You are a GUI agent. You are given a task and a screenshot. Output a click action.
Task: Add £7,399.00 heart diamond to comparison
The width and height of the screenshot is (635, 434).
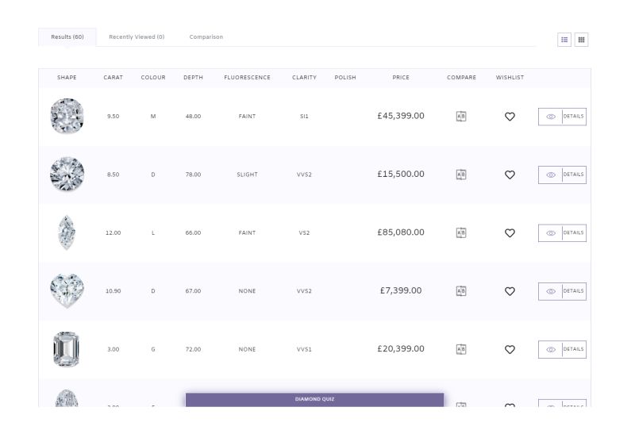point(461,291)
